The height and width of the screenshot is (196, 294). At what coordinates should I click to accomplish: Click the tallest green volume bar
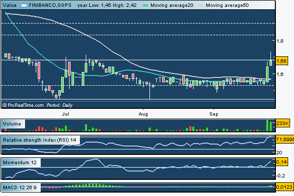(267, 125)
